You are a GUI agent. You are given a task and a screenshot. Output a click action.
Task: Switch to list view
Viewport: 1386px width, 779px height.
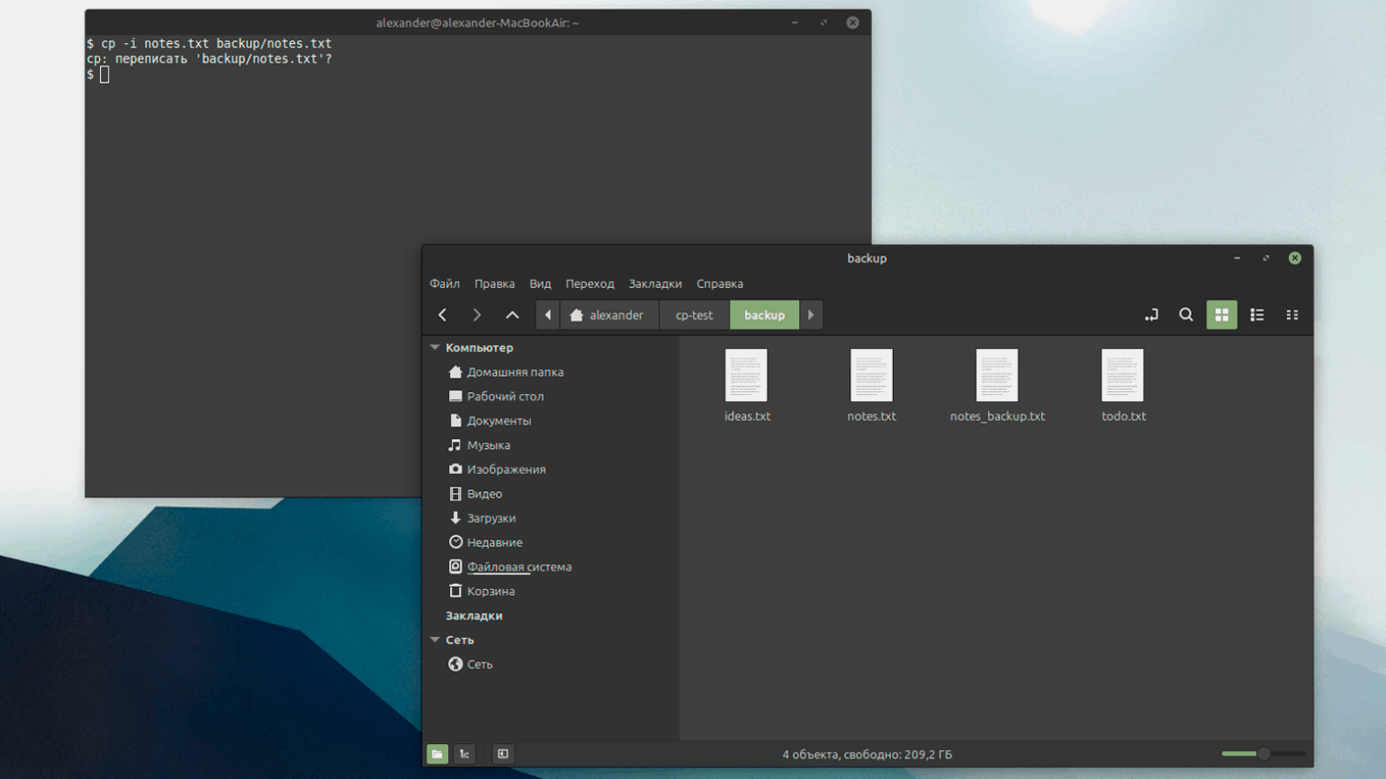[1256, 315]
